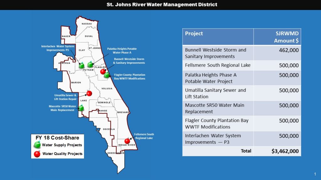
Task: Click the LAKE county label
Action: [x=83, y=100]
